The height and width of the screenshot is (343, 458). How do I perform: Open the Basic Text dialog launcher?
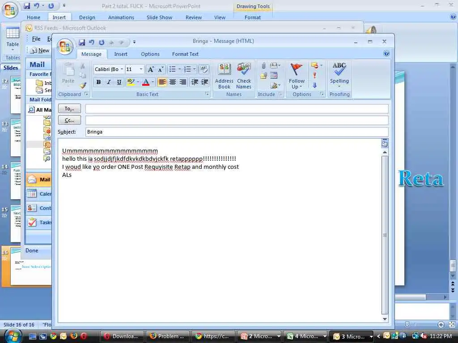pyautogui.click(x=207, y=94)
